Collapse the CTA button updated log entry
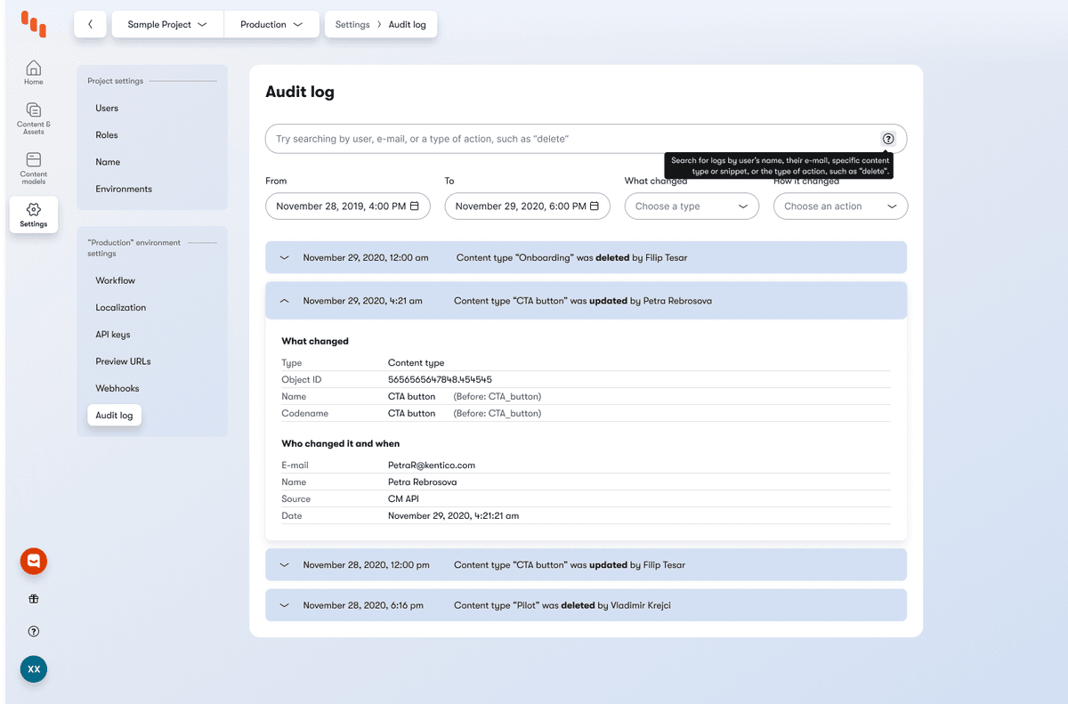This screenshot has width=1068, height=704. [284, 301]
